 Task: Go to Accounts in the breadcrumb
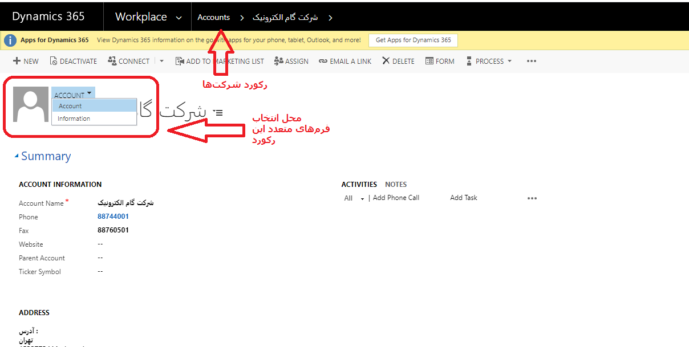point(213,17)
